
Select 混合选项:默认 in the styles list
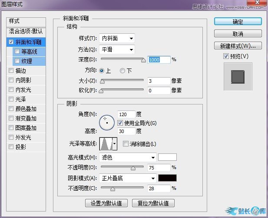pyautogui.click(x=27, y=32)
